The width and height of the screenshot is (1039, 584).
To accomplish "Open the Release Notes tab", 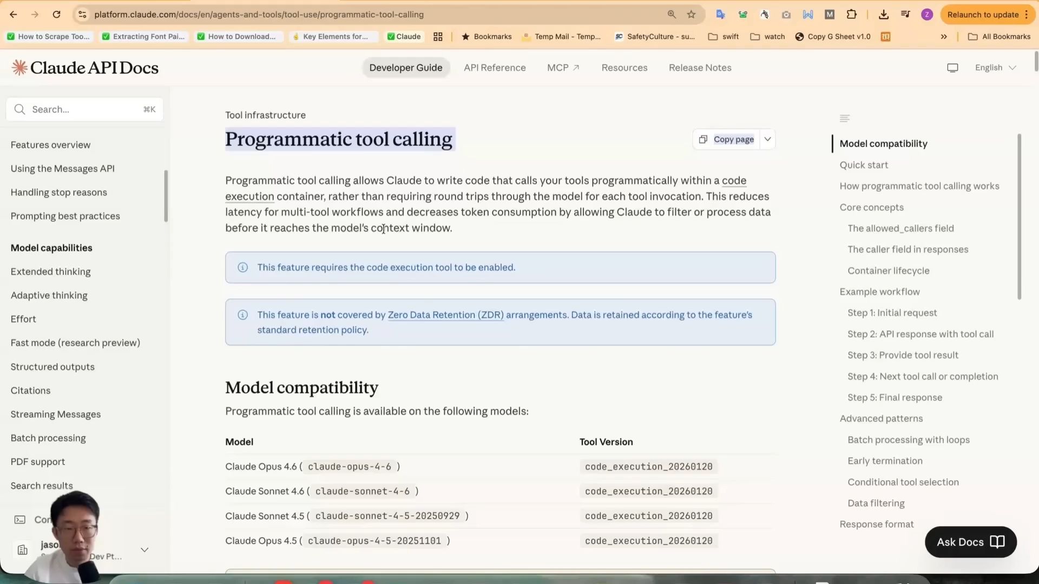I will [x=700, y=68].
